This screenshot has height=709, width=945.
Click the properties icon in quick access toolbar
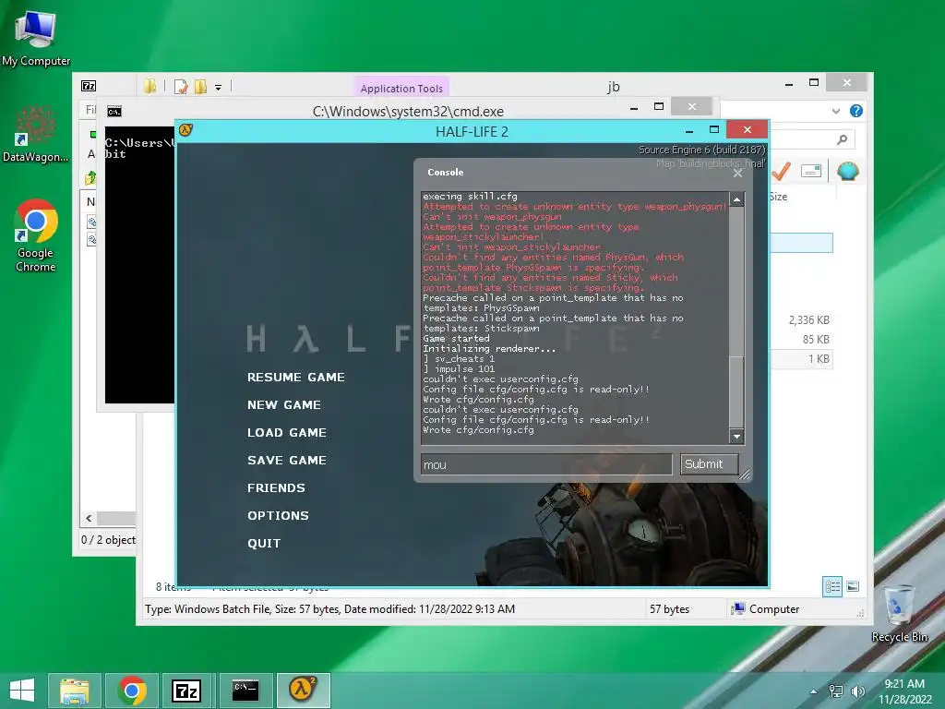(180, 87)
